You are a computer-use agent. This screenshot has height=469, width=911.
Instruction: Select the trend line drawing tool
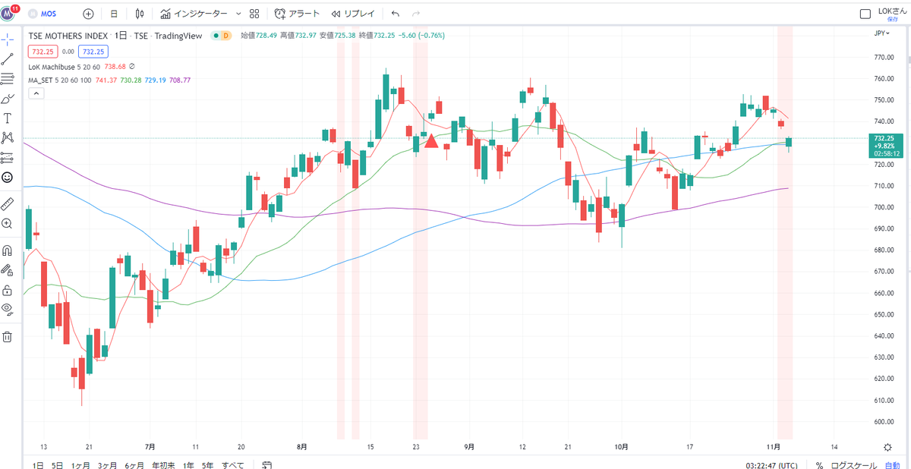[x=7, y=58]
